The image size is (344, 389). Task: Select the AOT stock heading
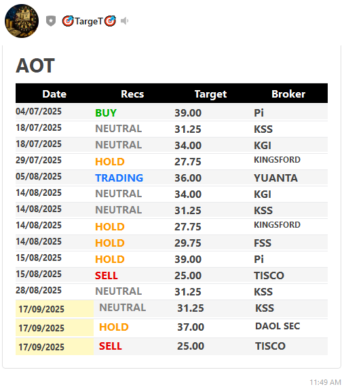pos(35,66)
